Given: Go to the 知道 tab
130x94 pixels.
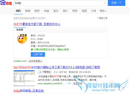Looking at the screenshot, I should coord(47,11).
